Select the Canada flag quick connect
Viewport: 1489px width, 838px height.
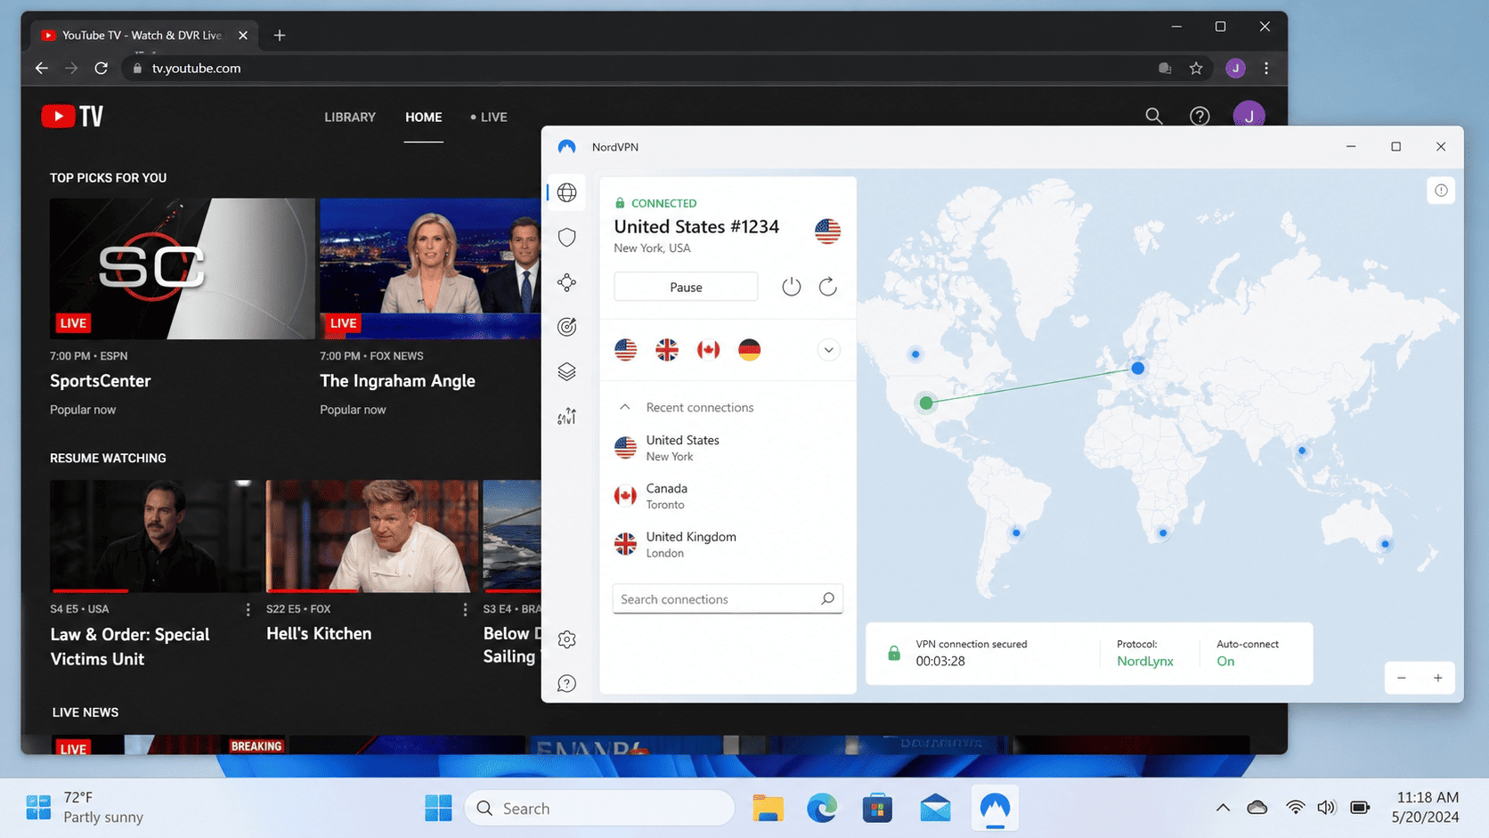click(709, 350)
